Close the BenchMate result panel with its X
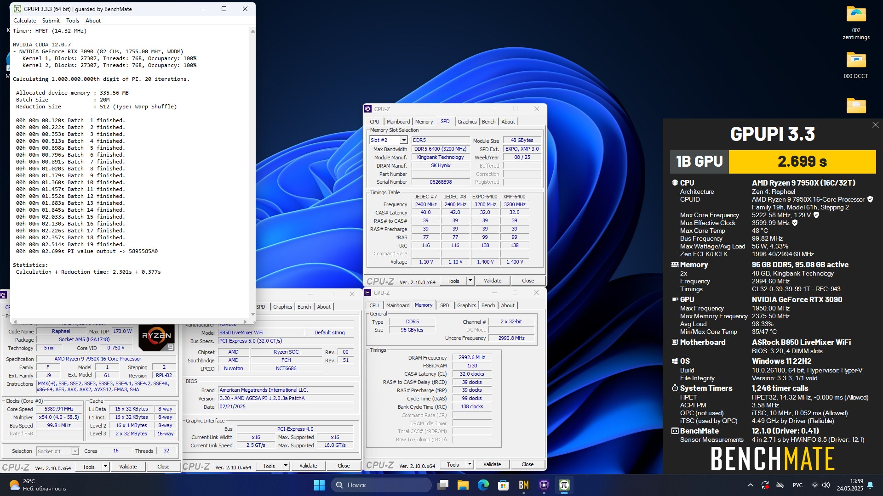The height and width of the screenshot is (496, 883). (875, 125)
